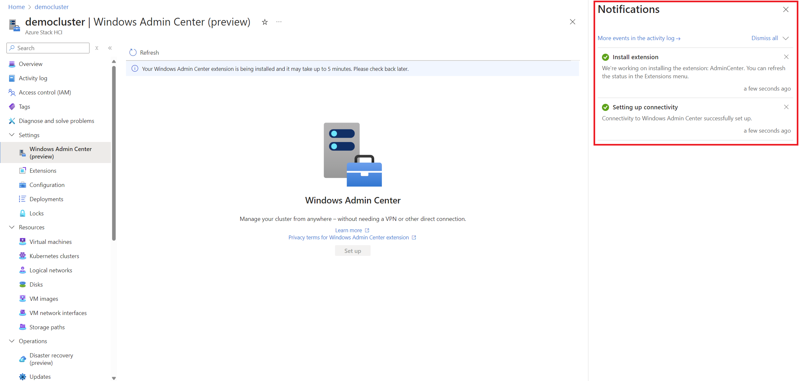800x381 pixels.
Task: Open More events in the activity log
Action: click(639, 38)
